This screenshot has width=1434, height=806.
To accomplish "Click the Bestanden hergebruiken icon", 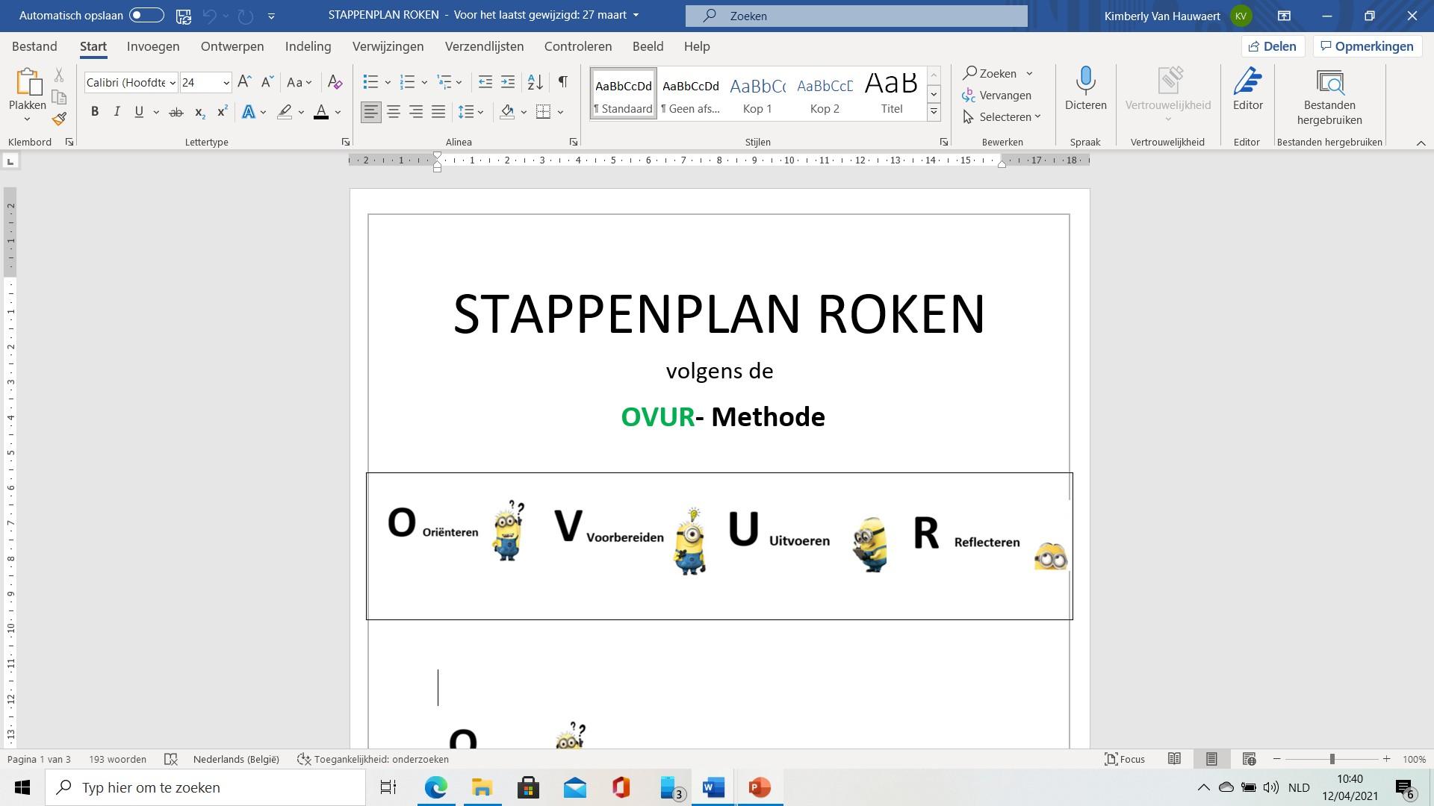I will click(x=1329, y=82).
